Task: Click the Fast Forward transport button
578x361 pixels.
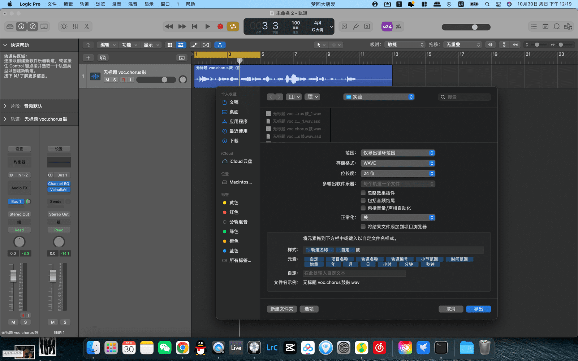Action: tap(182, 26)
